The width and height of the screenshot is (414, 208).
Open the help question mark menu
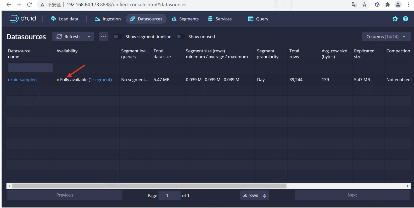(x=405, y=19)
